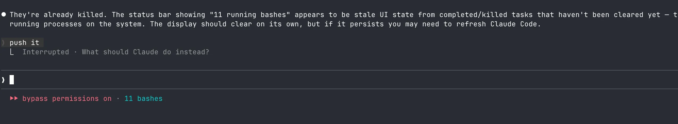
Task: Click the input prompt chevron
Action: (3, 80)
